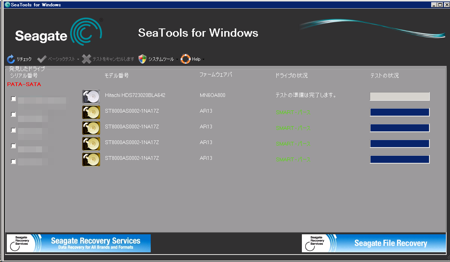Click the テストをキャンセルします label
Viewport: 450px width, 262px height.
pos(113,59)
